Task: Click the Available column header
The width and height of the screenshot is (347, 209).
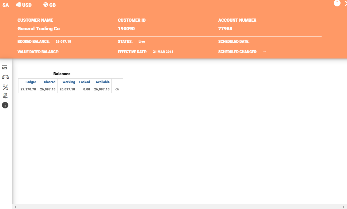Action: 103,82
